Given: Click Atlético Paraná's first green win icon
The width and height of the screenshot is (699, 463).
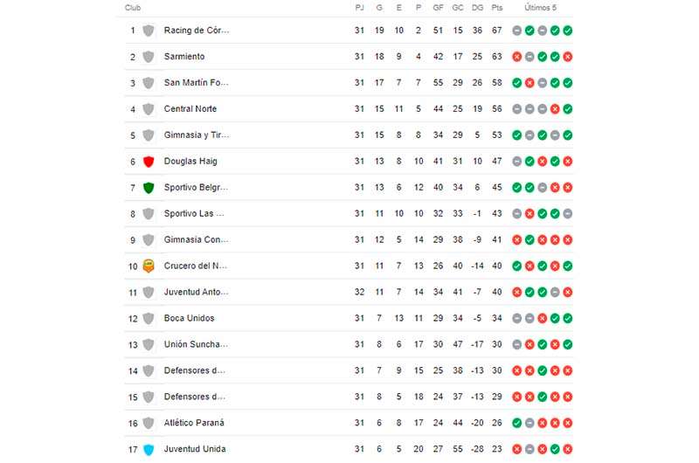Looking at the screenshot, I should pos(516,423).
